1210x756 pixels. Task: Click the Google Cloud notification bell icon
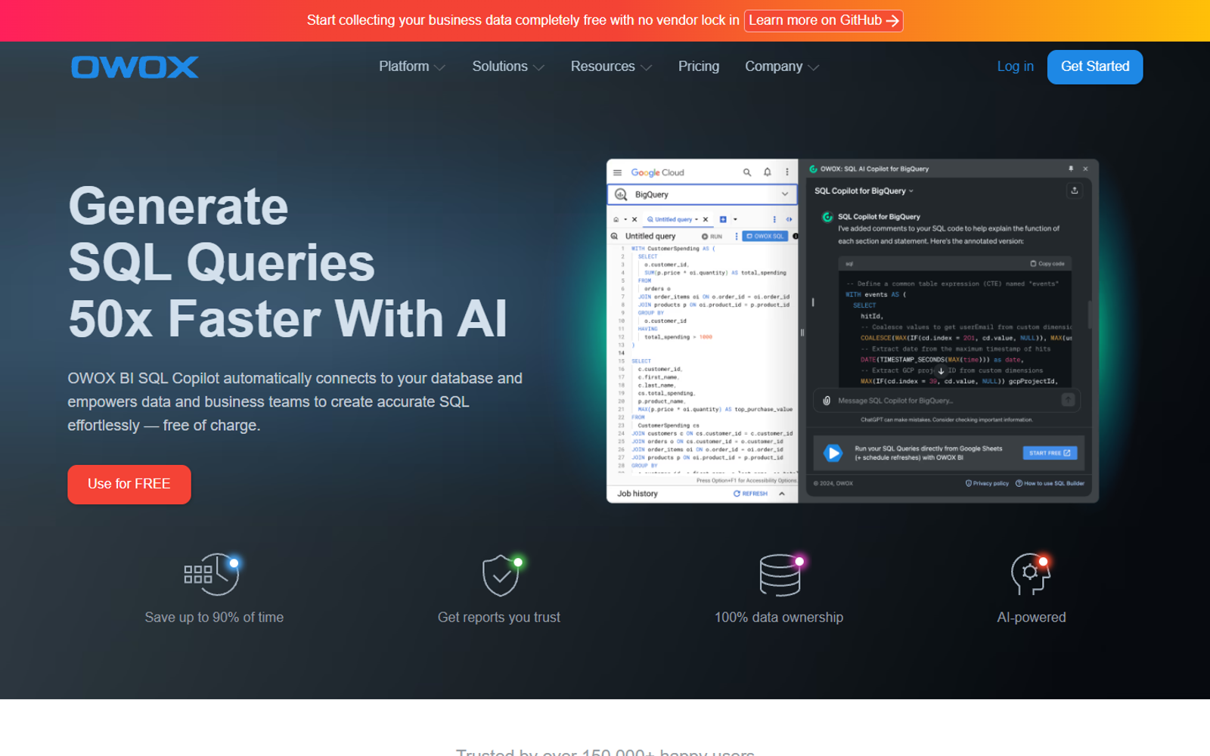click(x=768, y=172)
